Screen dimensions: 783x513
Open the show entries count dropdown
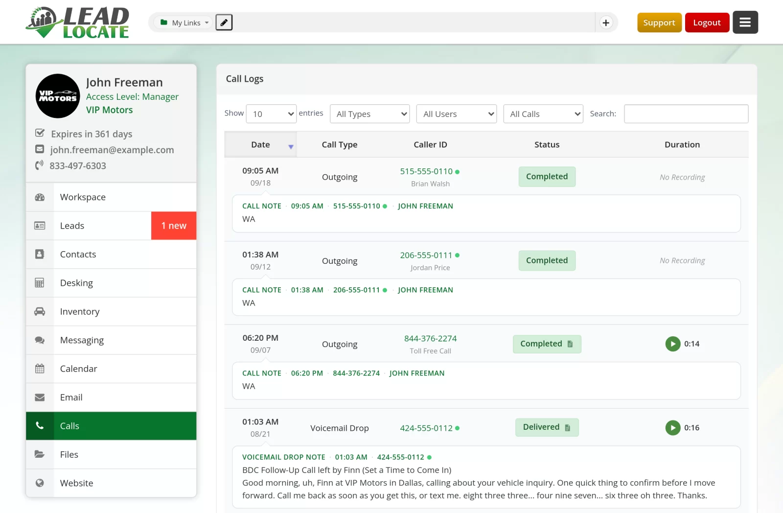tap(271, 114)
